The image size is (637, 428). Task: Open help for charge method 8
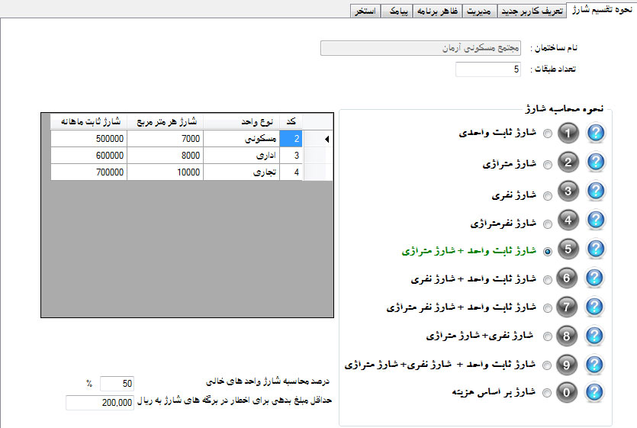(594, 336)
